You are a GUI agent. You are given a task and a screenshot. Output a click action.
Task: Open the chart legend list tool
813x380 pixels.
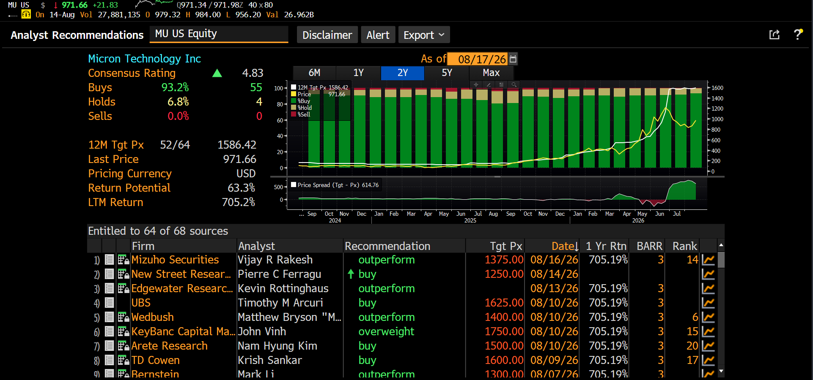tap(501, 84)
